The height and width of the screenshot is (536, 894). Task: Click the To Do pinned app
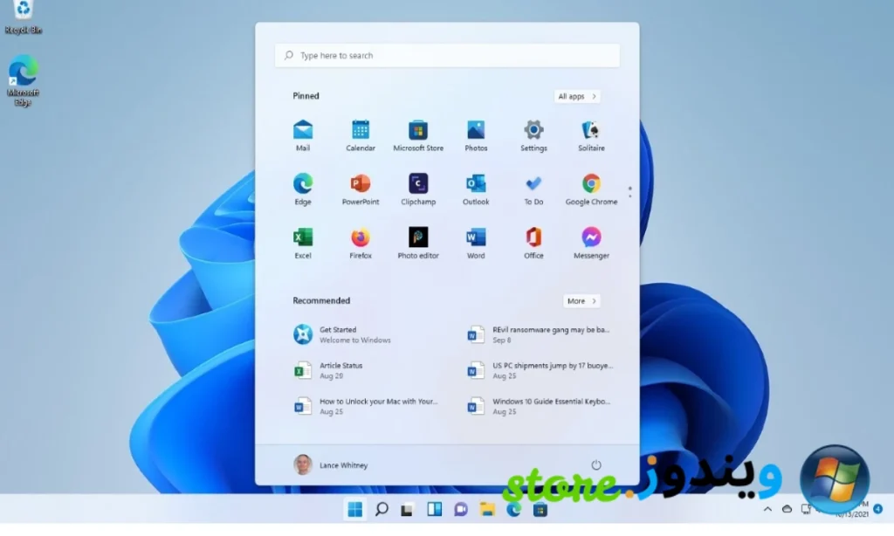(533, 184)
